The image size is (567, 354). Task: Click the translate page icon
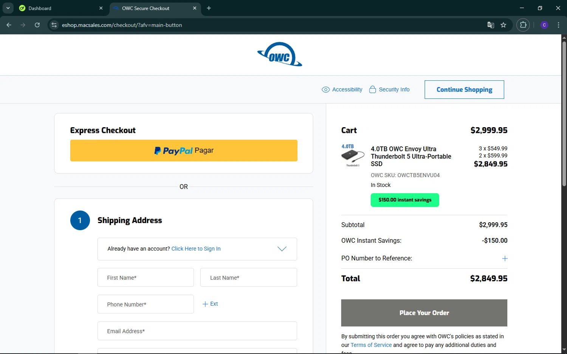click(491, 25)
